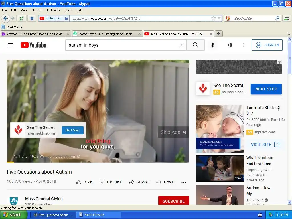Click the 4m toolbar icon
The image size is (292, 219).
(287, 18)
